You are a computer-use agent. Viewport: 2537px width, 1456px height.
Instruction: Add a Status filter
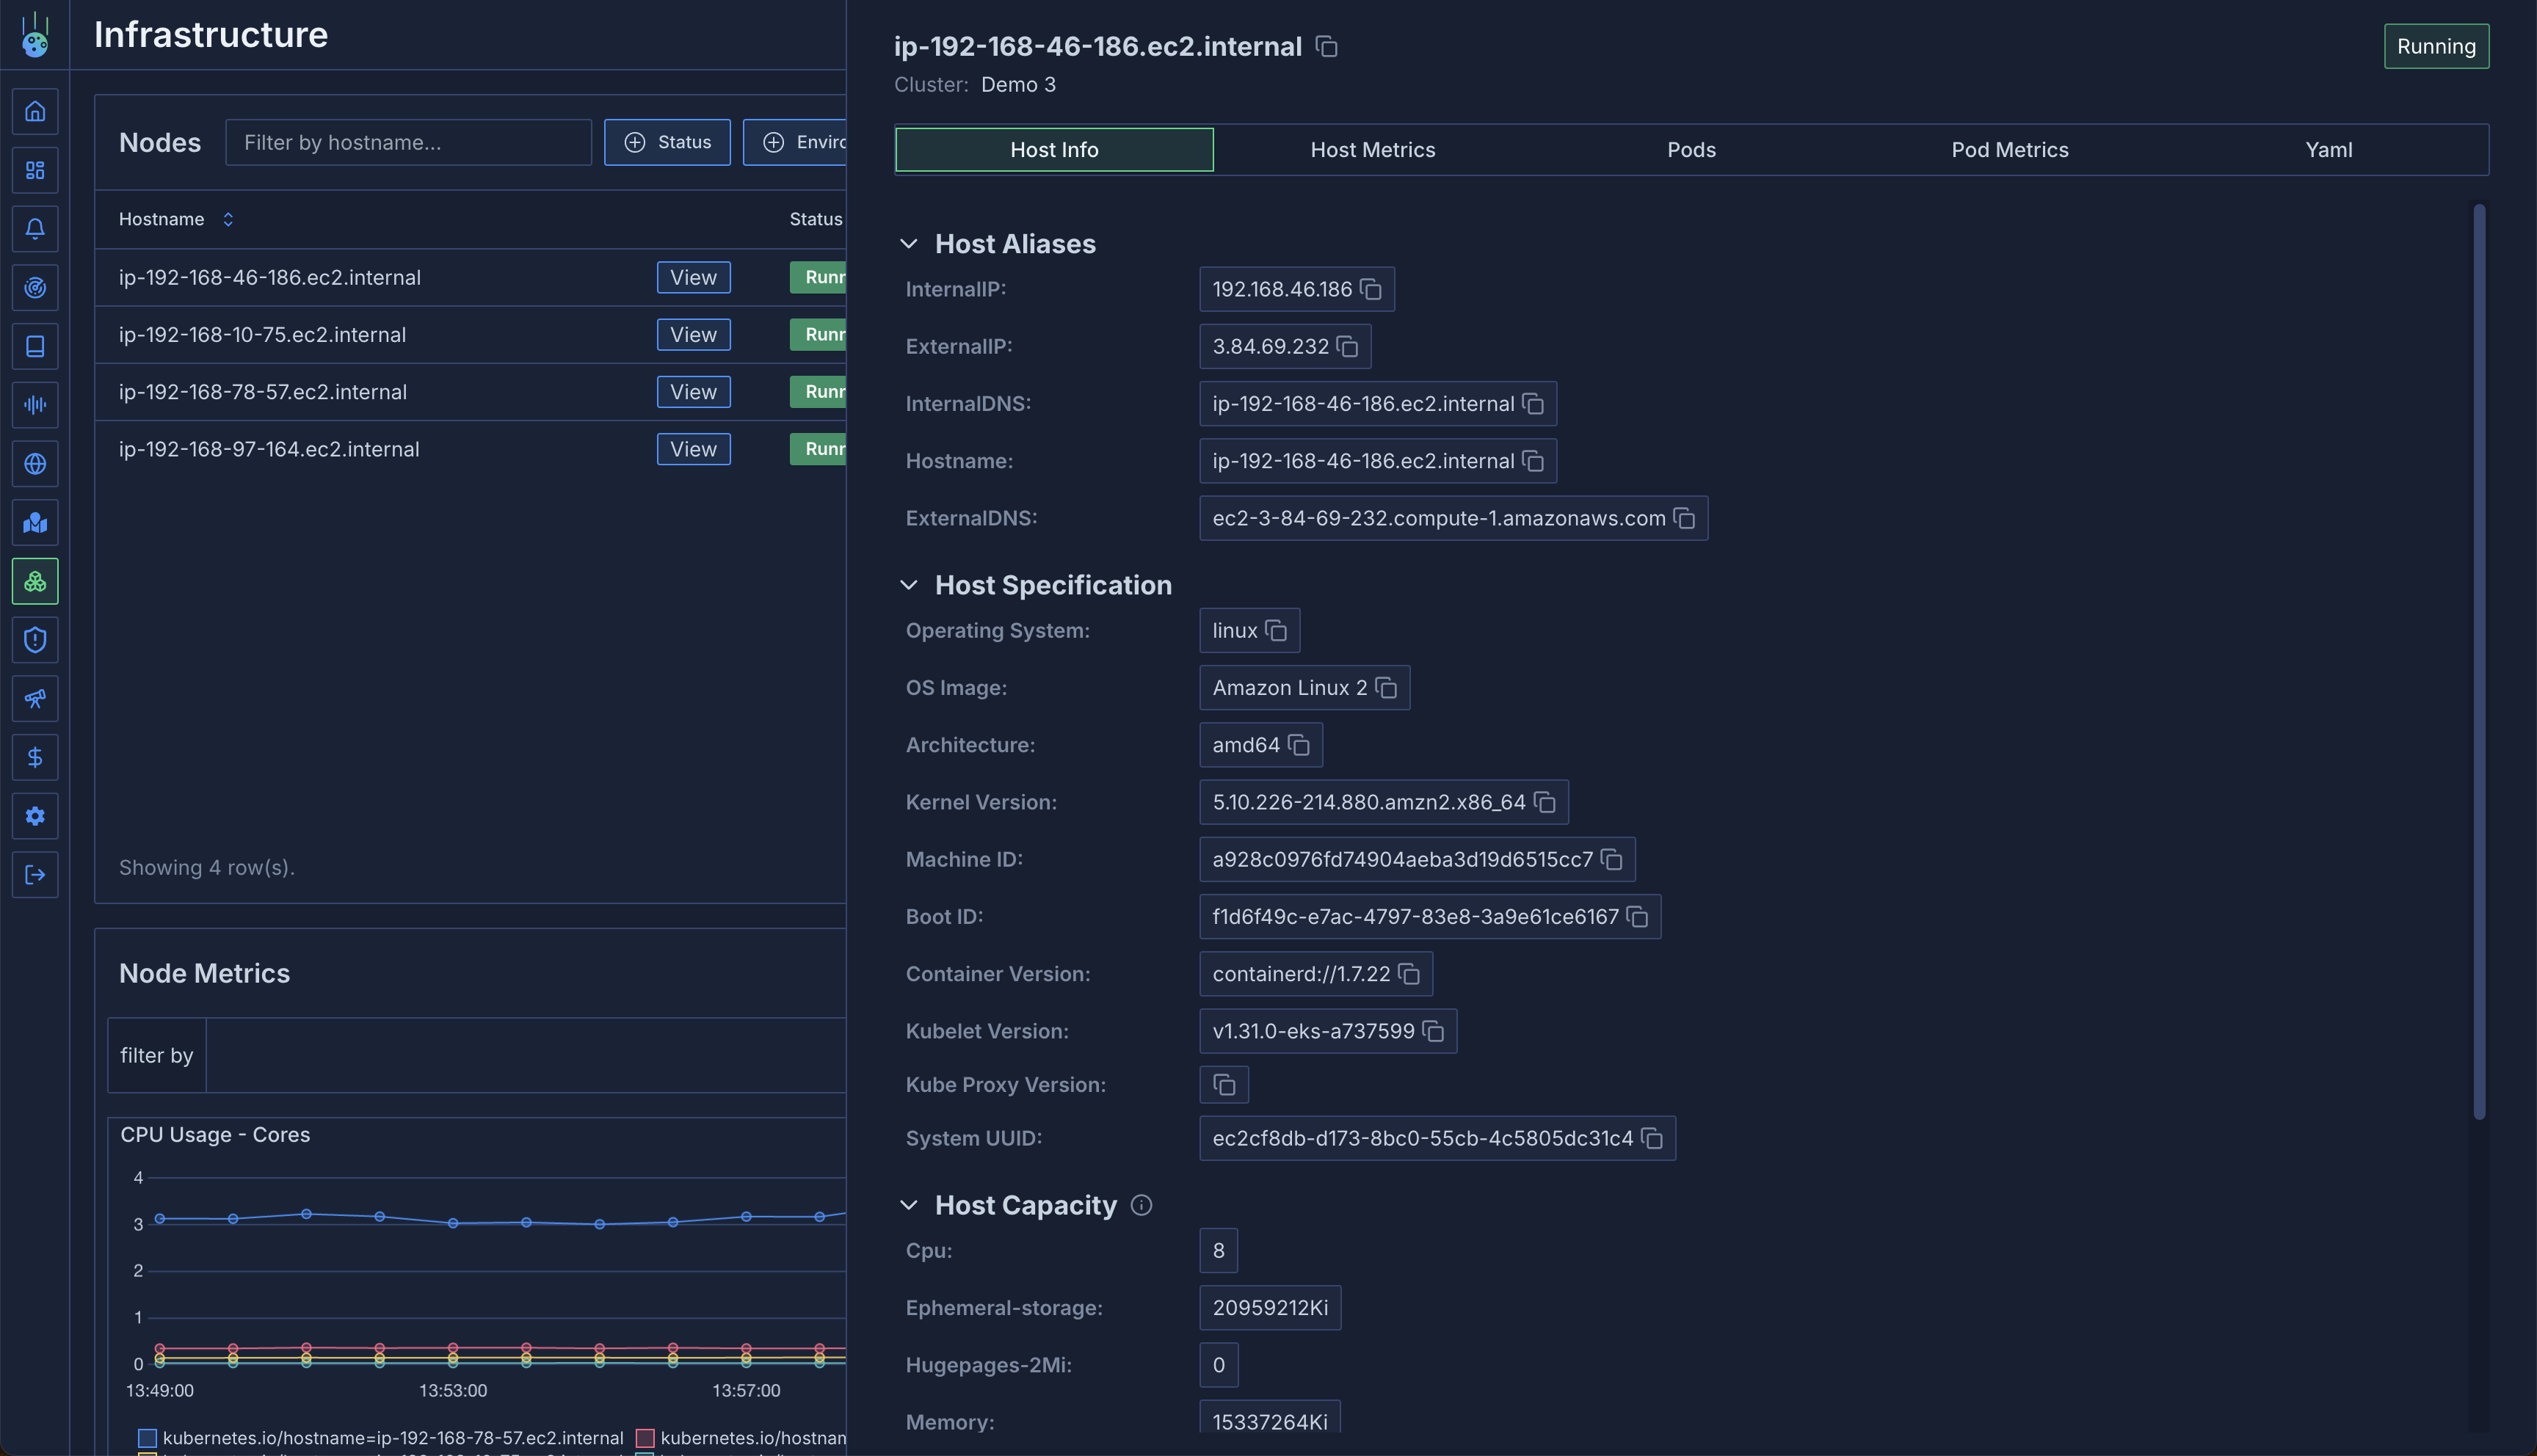[667, 143]
